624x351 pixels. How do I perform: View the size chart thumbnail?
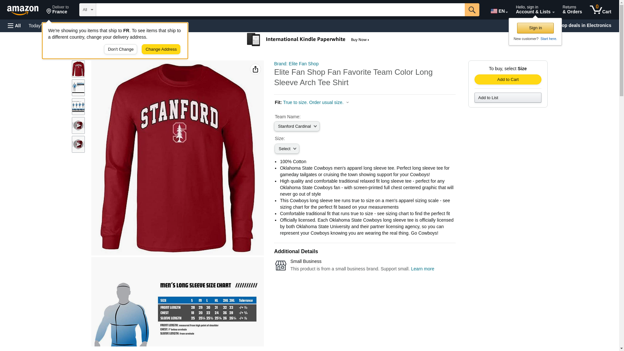coord(78,88)
